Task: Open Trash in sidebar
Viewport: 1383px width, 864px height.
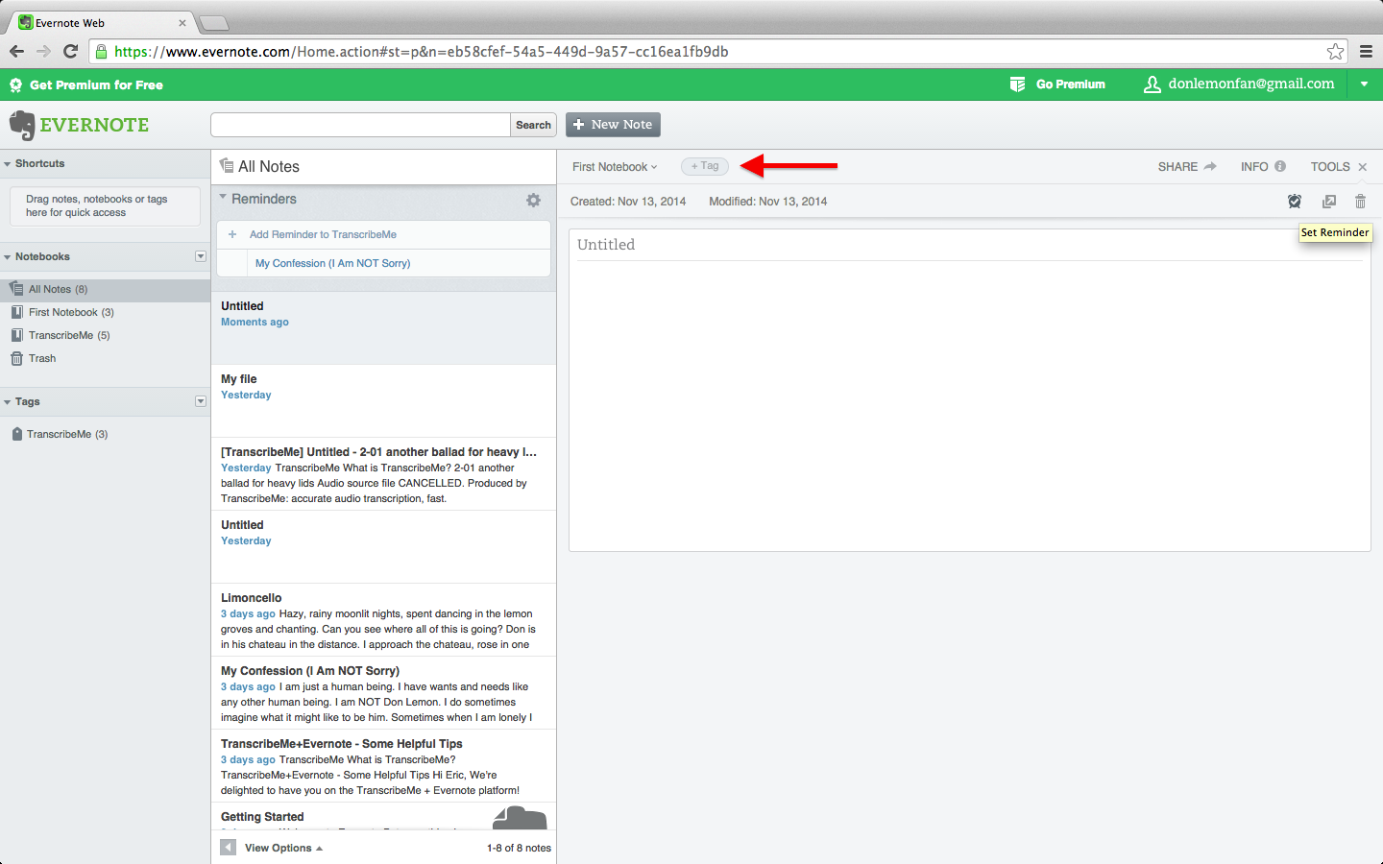Action: click(105, 358)
